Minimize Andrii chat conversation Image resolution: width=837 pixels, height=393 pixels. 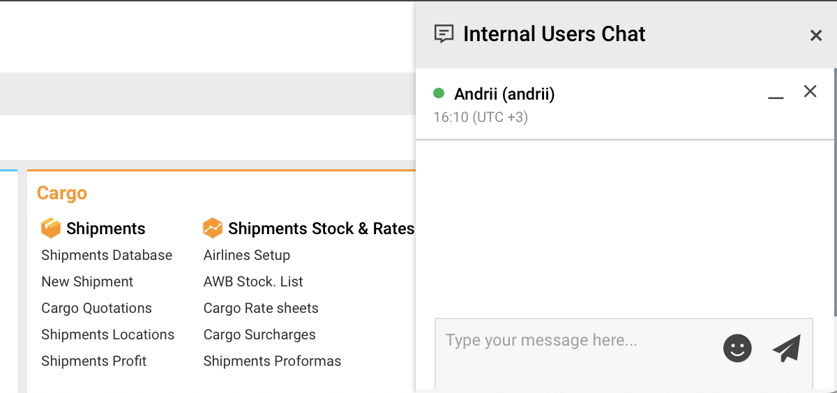[776, 93]
